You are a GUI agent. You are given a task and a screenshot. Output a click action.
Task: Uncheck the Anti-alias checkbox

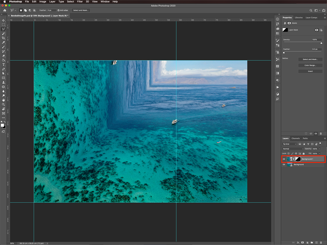(58, 10)
